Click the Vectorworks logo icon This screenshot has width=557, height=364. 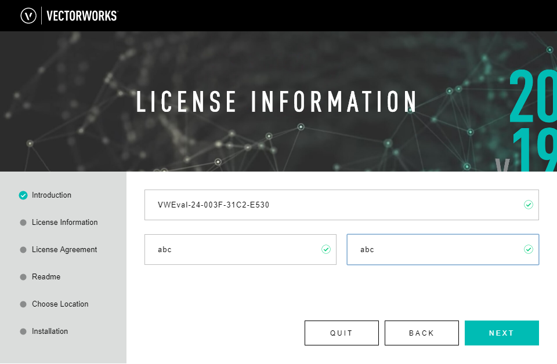coord(28,16)
